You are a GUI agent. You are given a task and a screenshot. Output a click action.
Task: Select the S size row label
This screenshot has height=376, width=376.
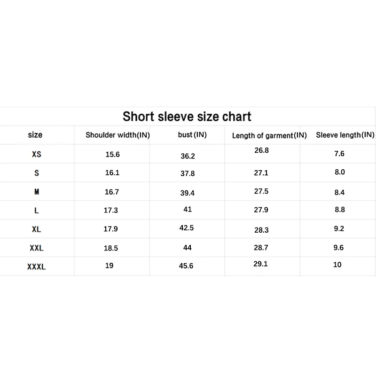37,173
